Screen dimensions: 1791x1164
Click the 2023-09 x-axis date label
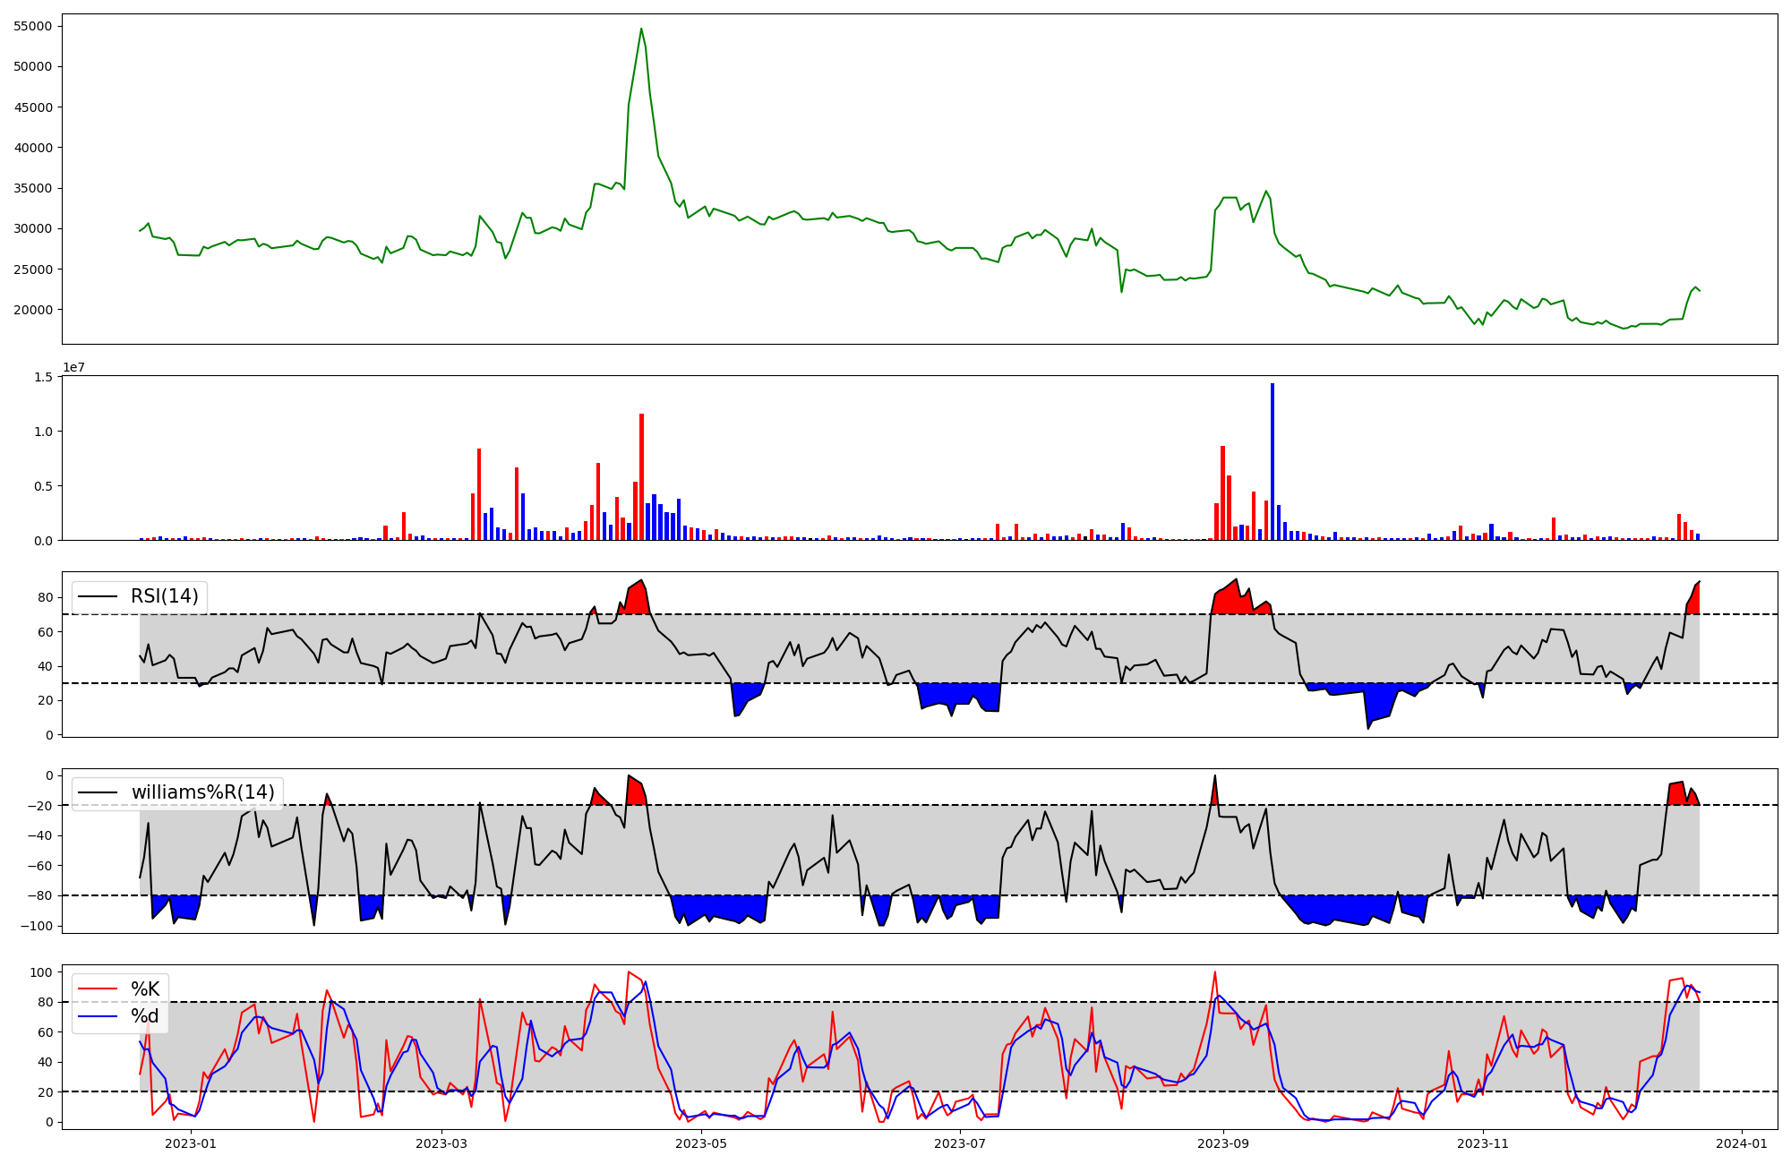point(1222,1143)
